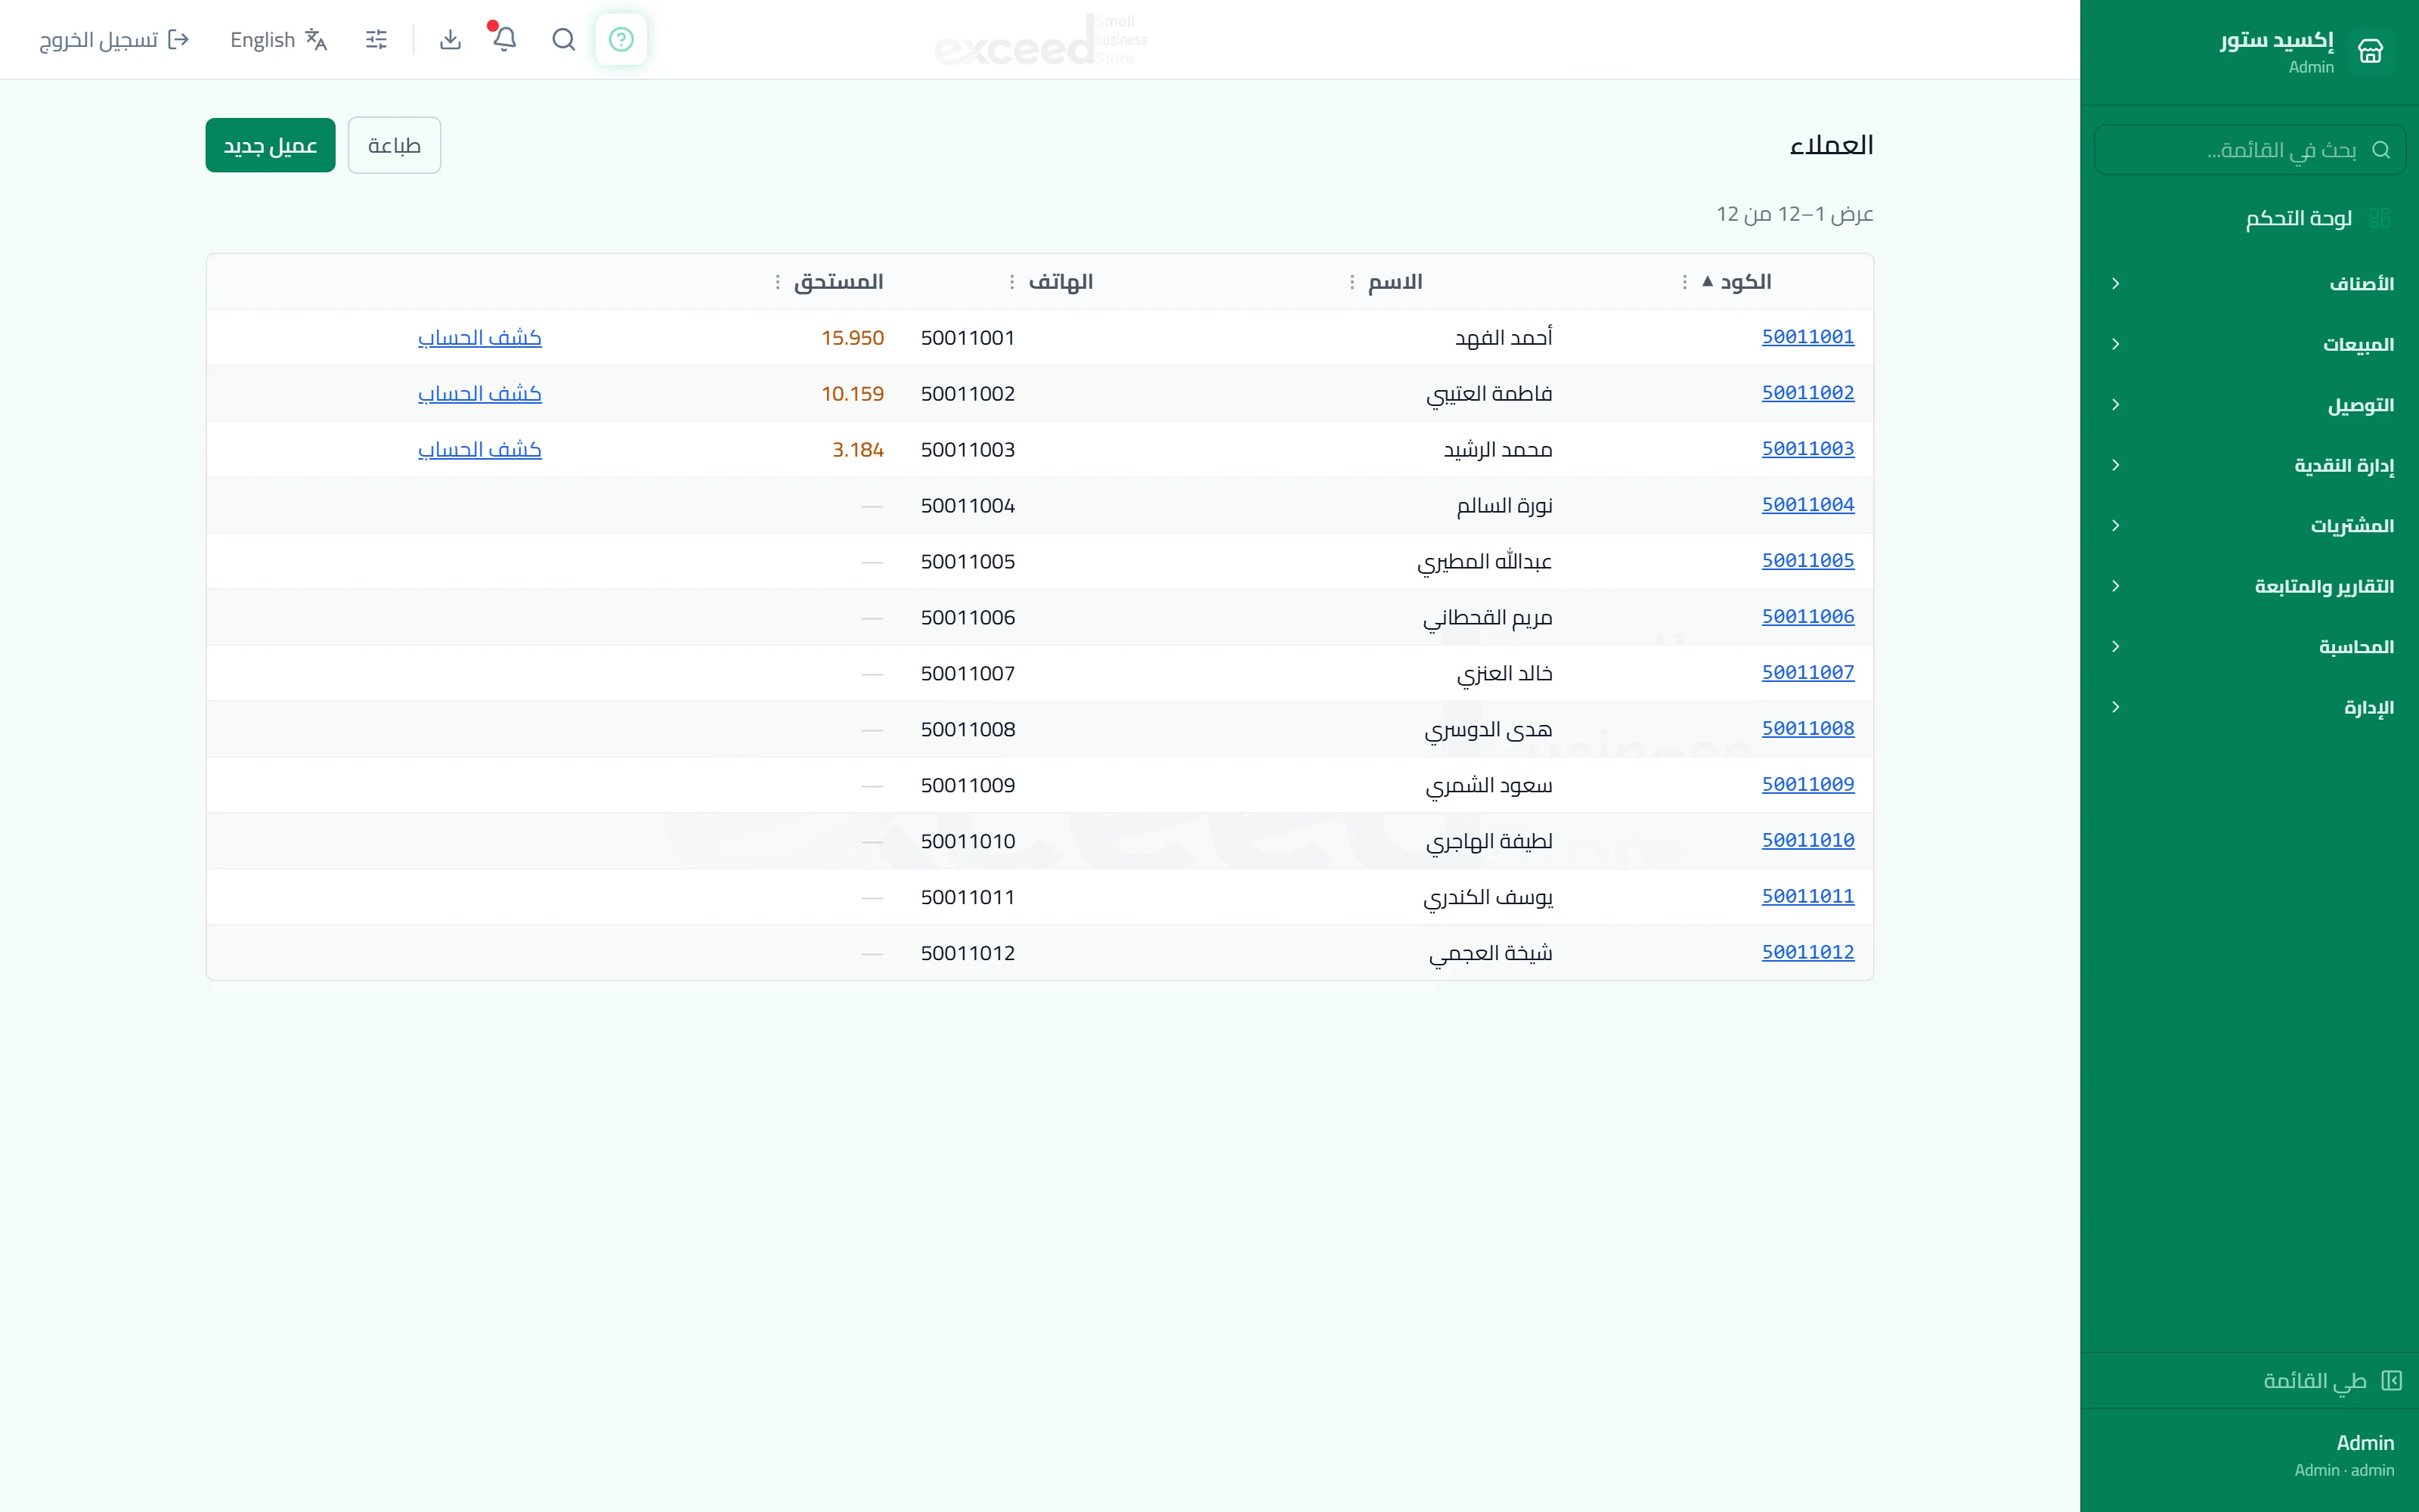Click the due amount 15.950
Viewport: 2419px width, 1512px height.
[853, 338]
